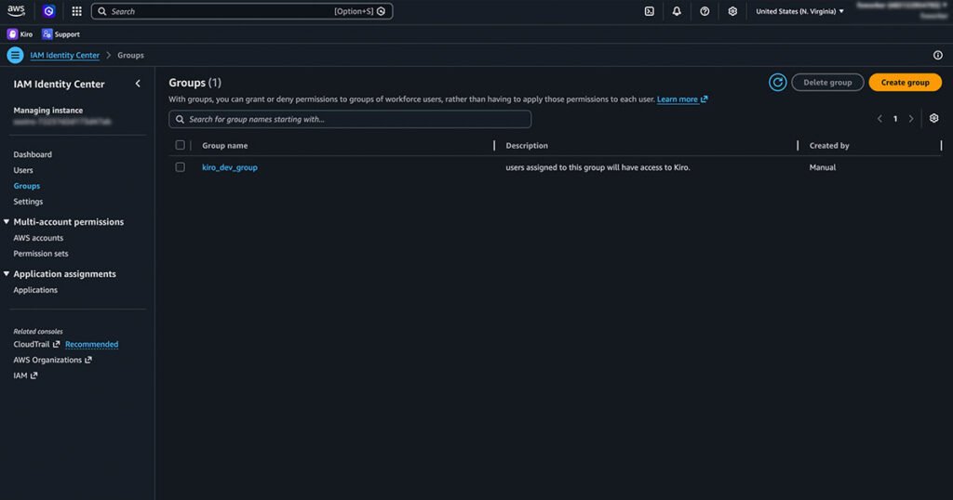953x500 pixels.
Task: Collapse Multi-account permissions section
Action: 7,222
